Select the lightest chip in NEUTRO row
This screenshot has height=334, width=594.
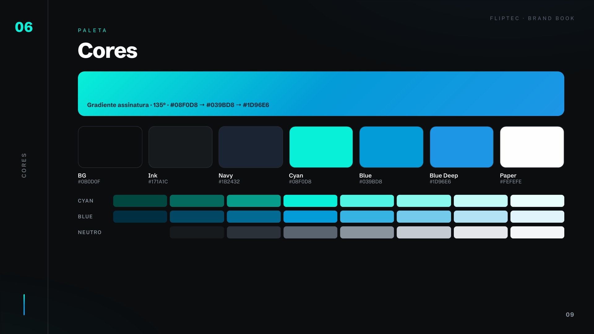coord(537,232)
